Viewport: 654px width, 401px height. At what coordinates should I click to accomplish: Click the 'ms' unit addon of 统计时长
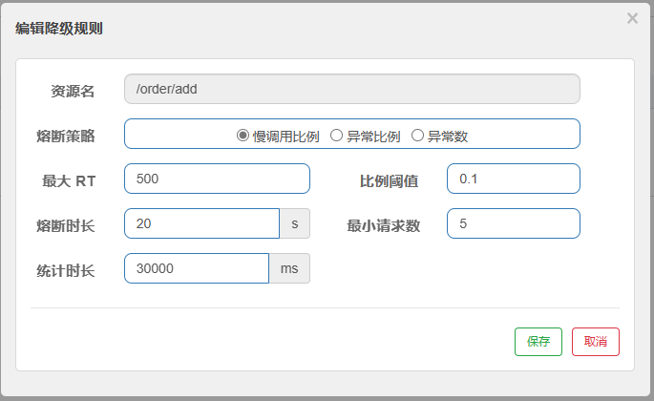click(x=289, y=268)
